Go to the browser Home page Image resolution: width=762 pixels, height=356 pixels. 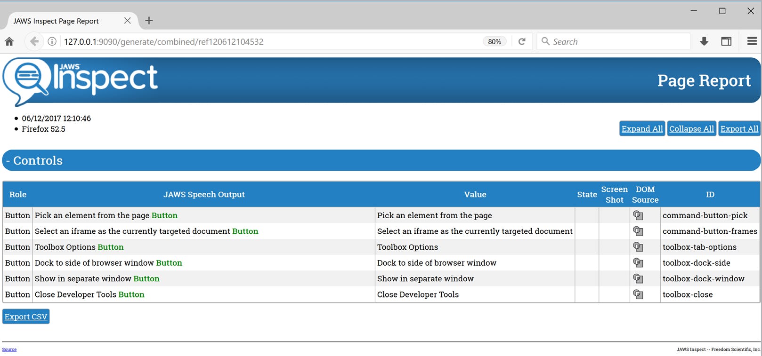click(9, 41)
